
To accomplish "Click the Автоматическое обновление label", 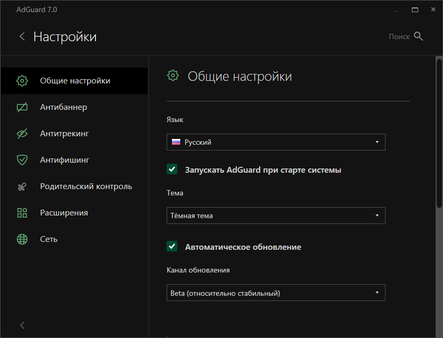I will [243, 247].
